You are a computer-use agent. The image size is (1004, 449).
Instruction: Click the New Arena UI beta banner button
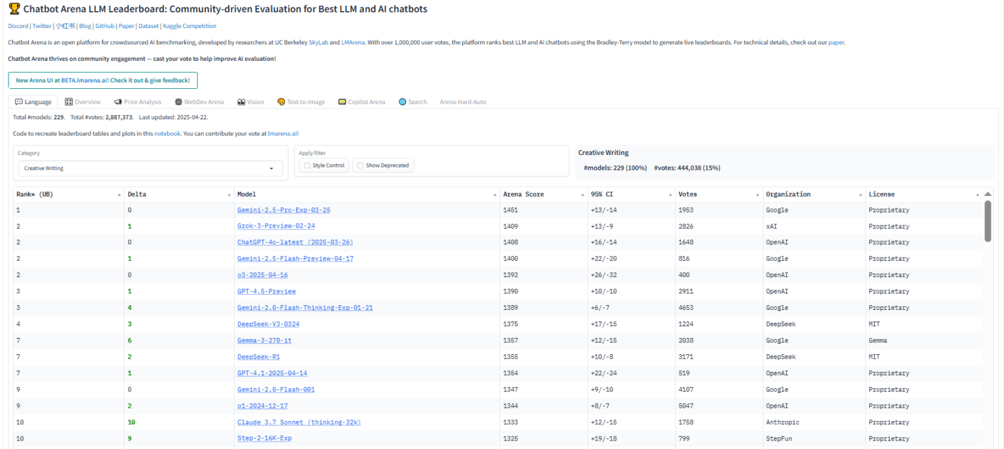[x=103, y=80]
